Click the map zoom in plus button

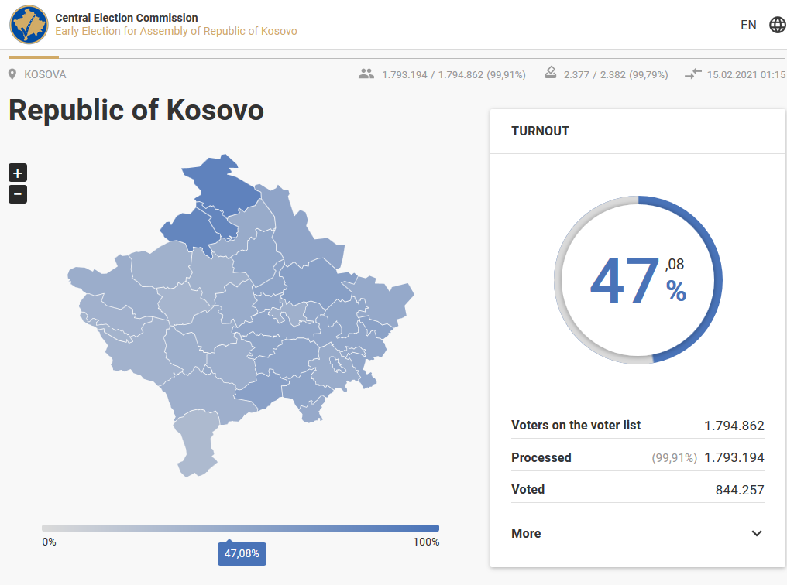pyautogui.click(x=18, y=173)
